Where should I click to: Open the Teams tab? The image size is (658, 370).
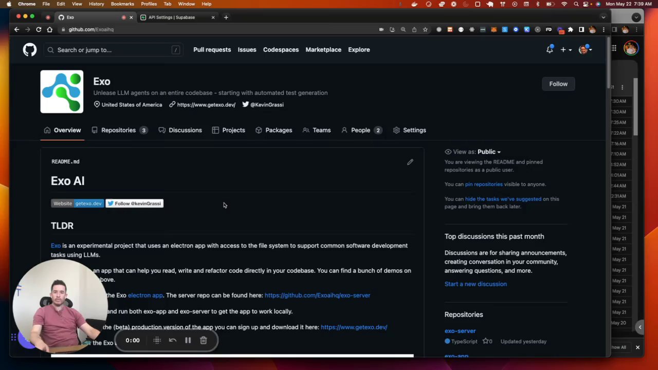(317, 130)
